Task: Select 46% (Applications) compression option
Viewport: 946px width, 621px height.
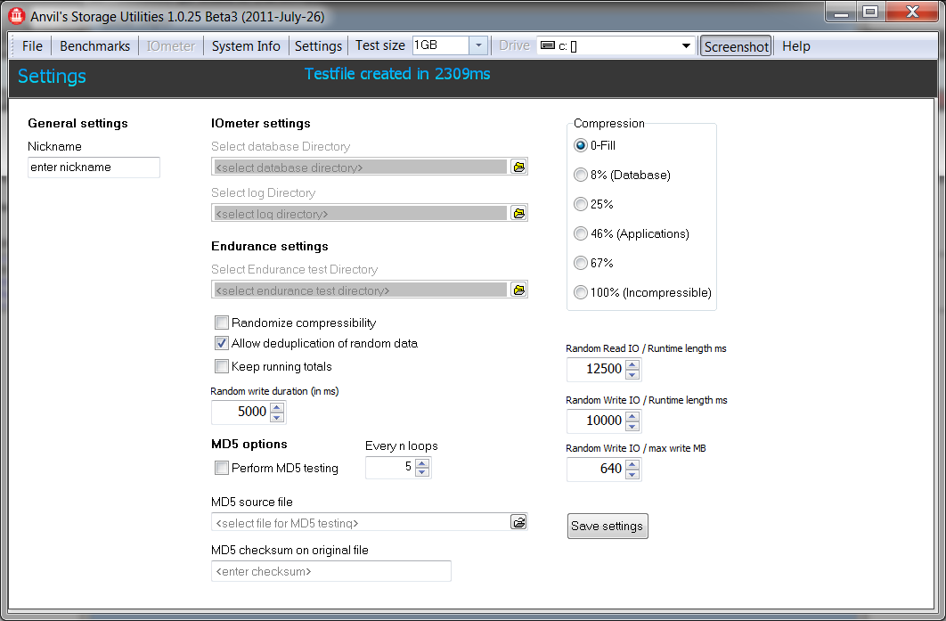Action: 581,233
